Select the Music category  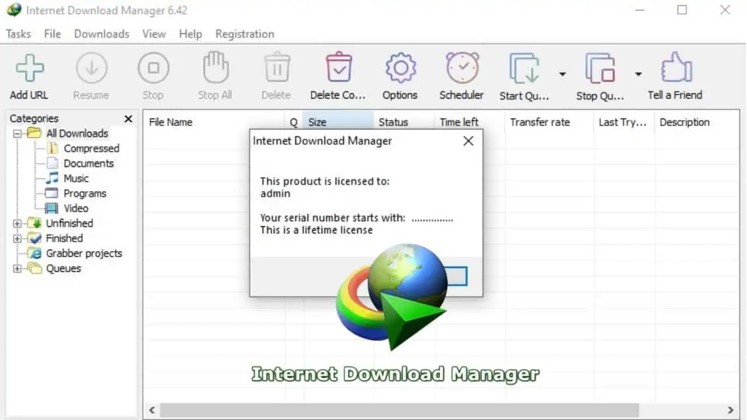[76, 178]
